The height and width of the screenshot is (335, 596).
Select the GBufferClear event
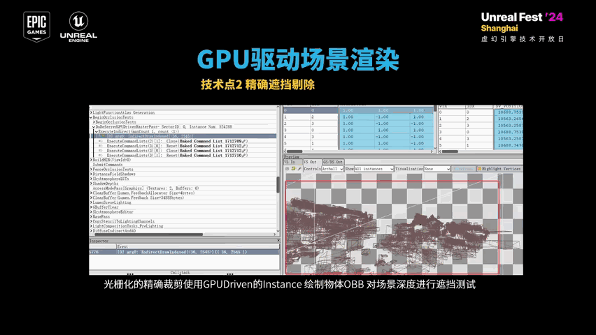click(106, 207)
